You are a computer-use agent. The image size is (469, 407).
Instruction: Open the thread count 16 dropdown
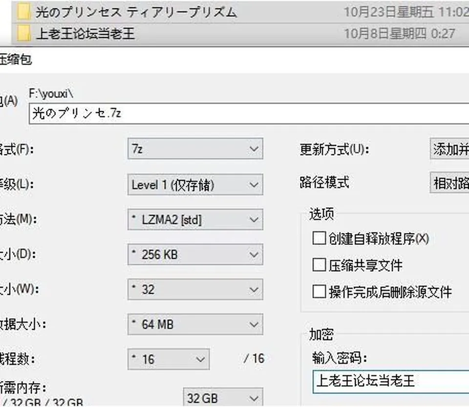coord(169,359)
